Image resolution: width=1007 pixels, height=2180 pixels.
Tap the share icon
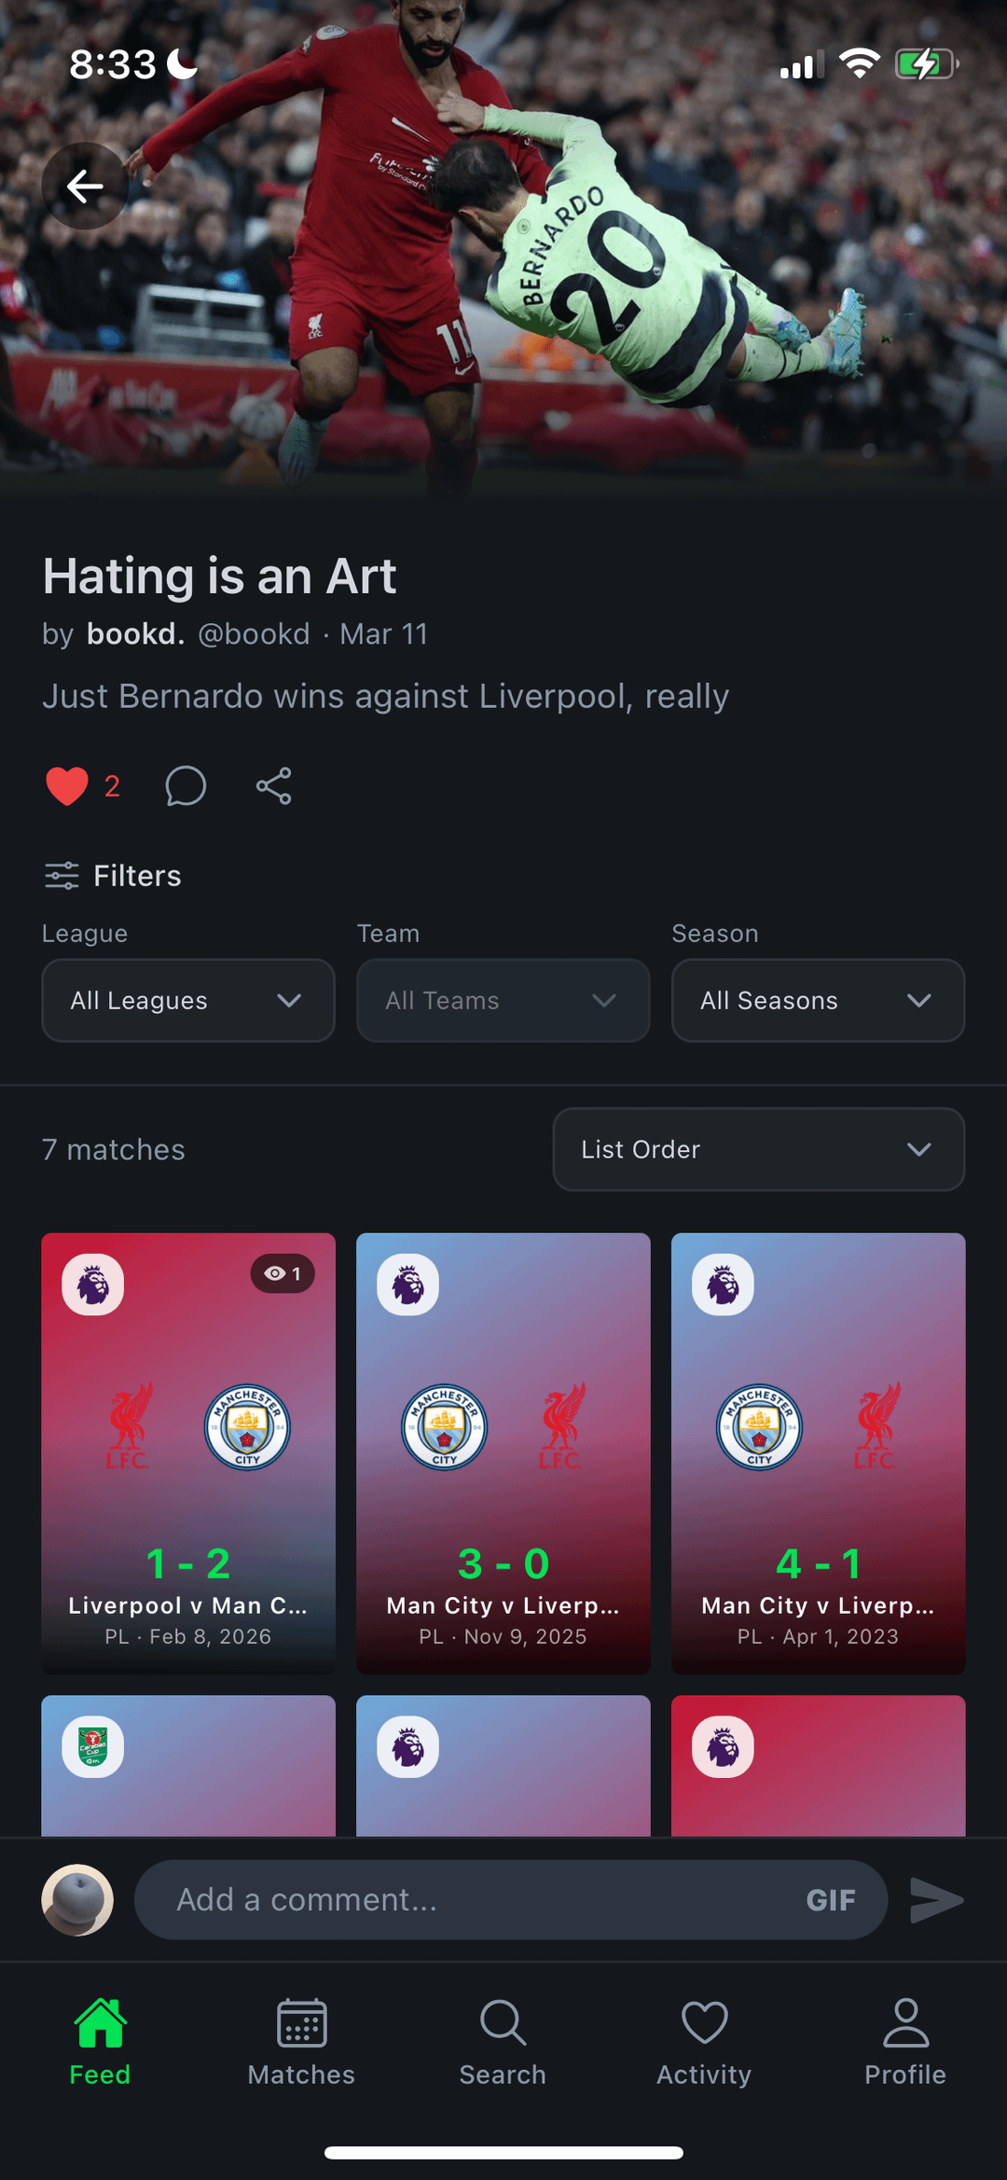click(x=274, y=786)
